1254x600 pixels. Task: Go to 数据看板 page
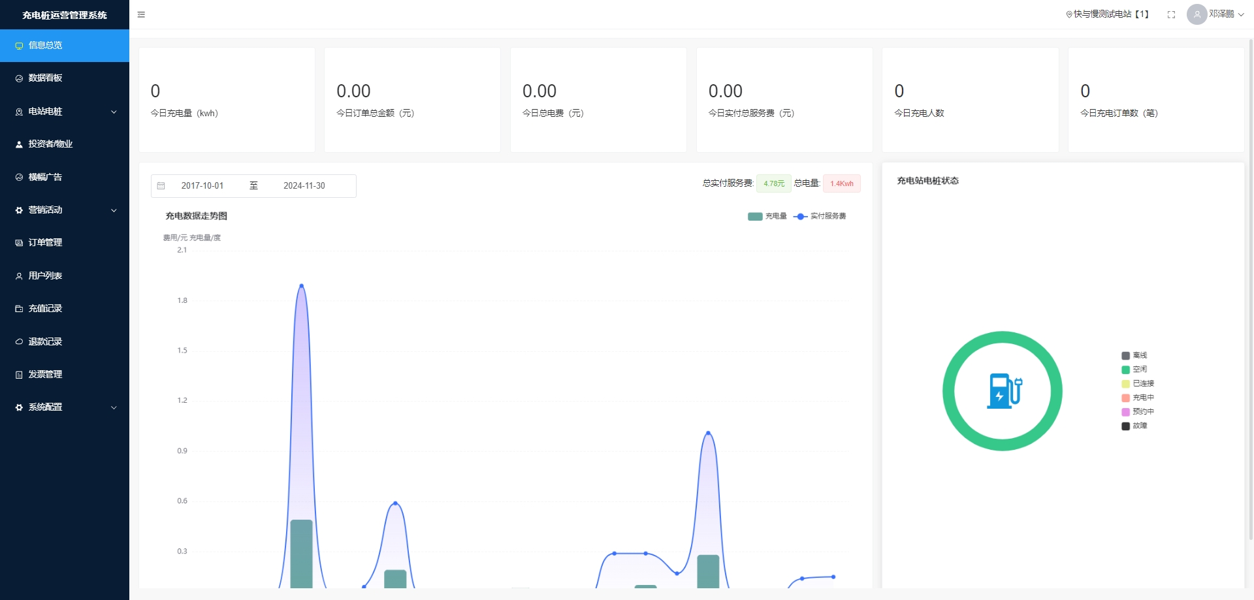tap(65, 78)
